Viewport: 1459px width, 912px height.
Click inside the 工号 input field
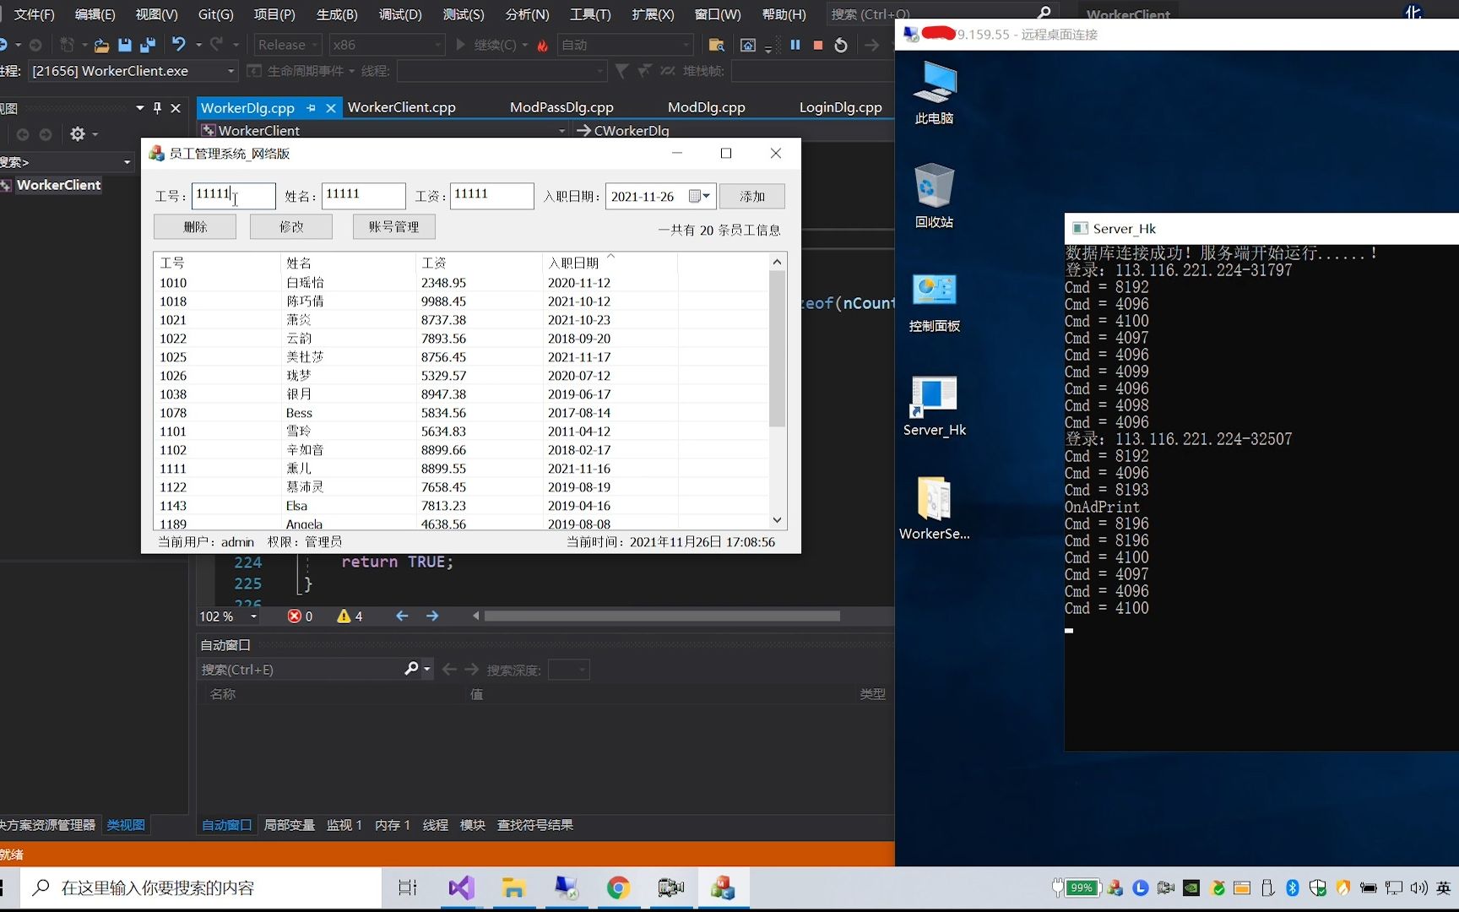click(234, 195)
